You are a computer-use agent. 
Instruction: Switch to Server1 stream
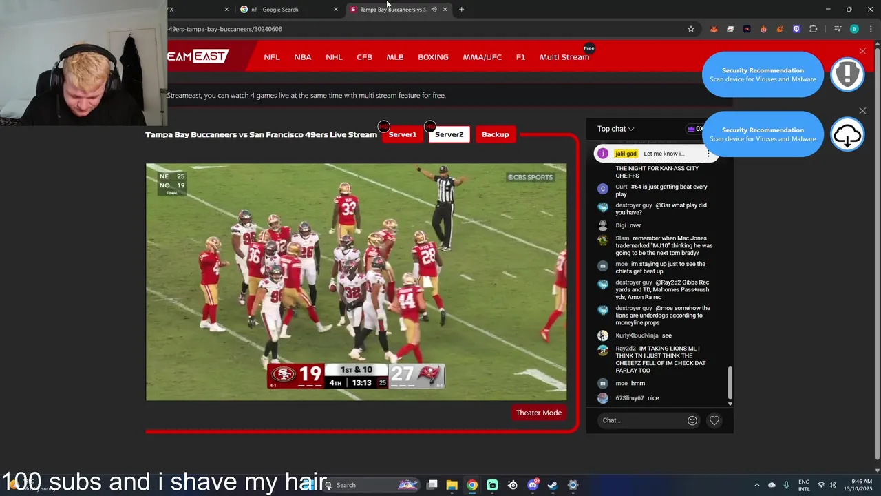(402, 134)
